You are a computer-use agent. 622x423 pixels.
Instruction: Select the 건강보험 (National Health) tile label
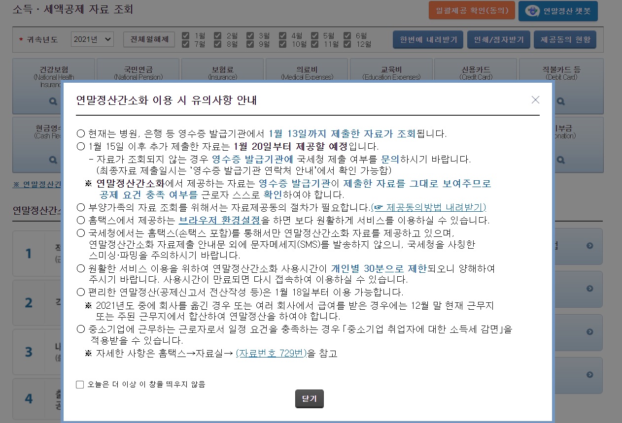point(54,73)
